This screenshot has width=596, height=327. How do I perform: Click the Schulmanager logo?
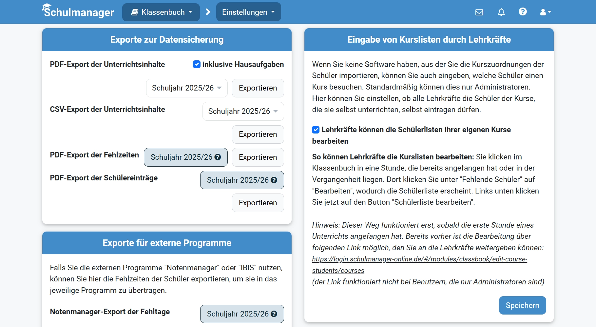(x=78, y=11)
